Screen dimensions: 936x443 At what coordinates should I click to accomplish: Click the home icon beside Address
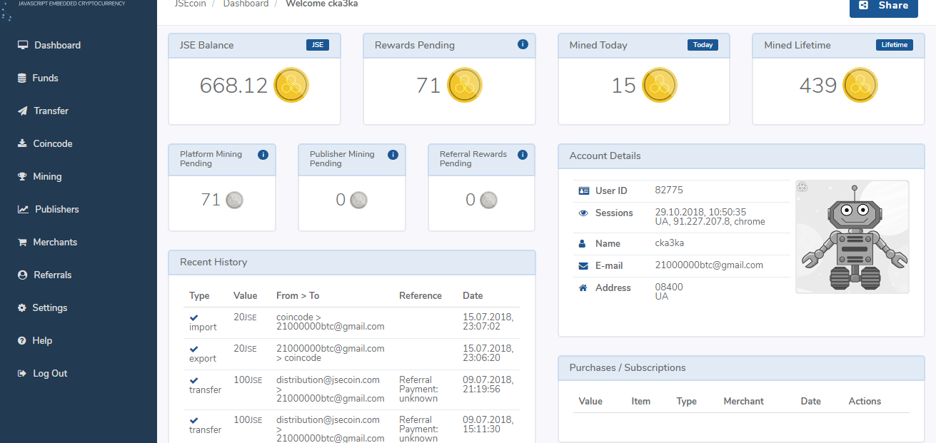pos(583,287)
